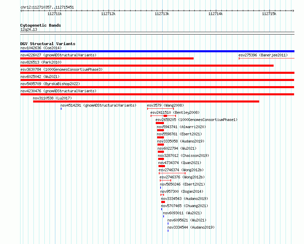The width and height of the screenshot is (304, 244).
Task: Select the nsv6095621 (Wu2021) label
Action: tap(187, 220)
